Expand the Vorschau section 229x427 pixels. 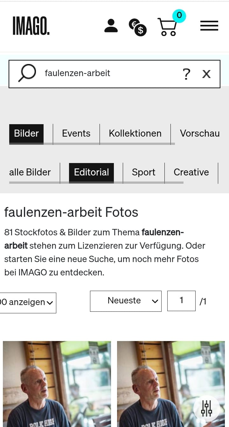[x=200, y=133]
